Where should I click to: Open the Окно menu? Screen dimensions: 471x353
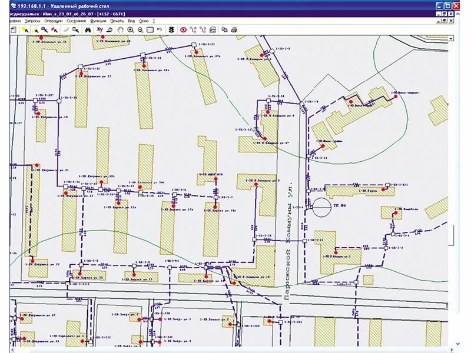click(x=144, y=21)
